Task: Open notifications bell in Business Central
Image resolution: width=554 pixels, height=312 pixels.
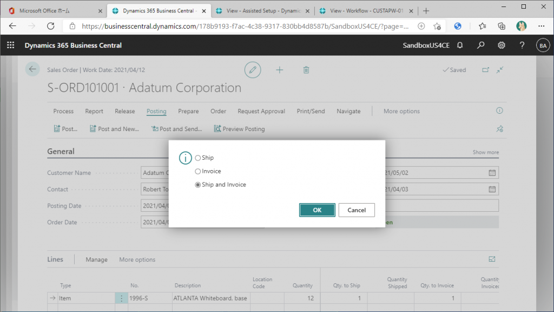Action: 460,45
